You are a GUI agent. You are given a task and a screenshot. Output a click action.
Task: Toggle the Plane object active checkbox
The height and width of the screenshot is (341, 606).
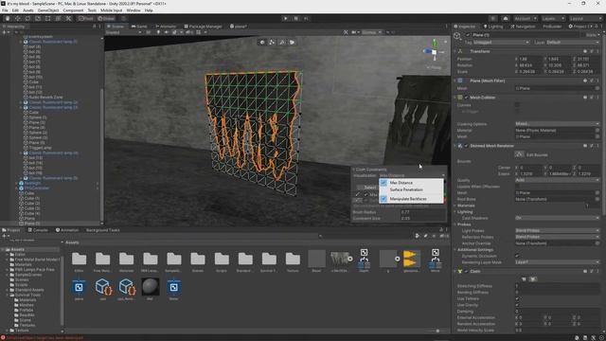pyautogui.click(x=468, y=35)
